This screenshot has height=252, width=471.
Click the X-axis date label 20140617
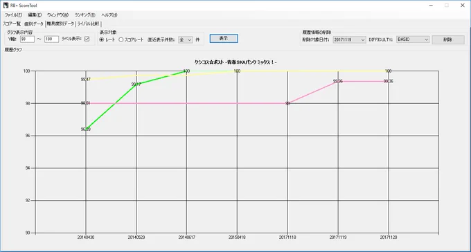click(x=187, y=237)
